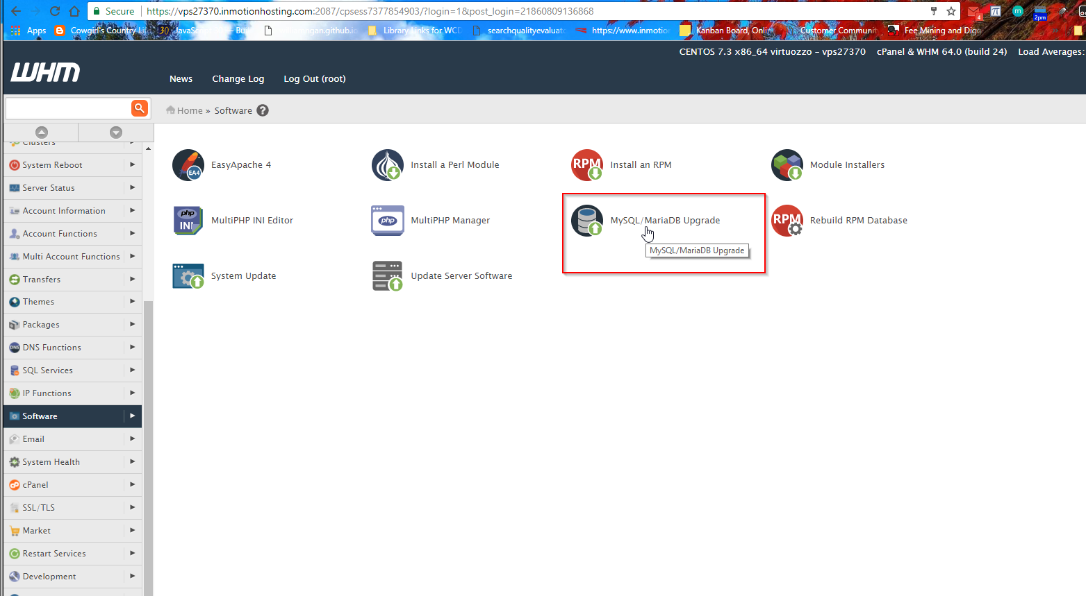Open the MultiPHP INI Editor icon
This screenshot has height=596, width=1086.
tap(188, 221)
